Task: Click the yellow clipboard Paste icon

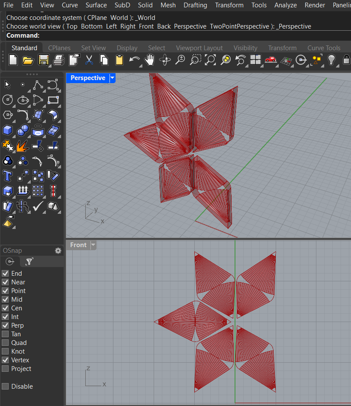Action: click(119, 60)
